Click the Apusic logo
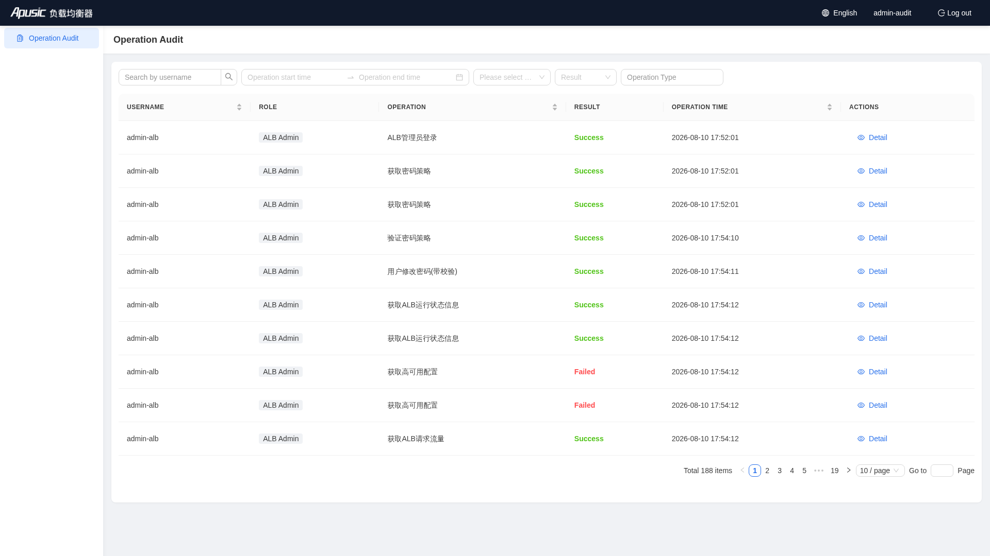Viewport: 990px width, 556px height. 52,13
